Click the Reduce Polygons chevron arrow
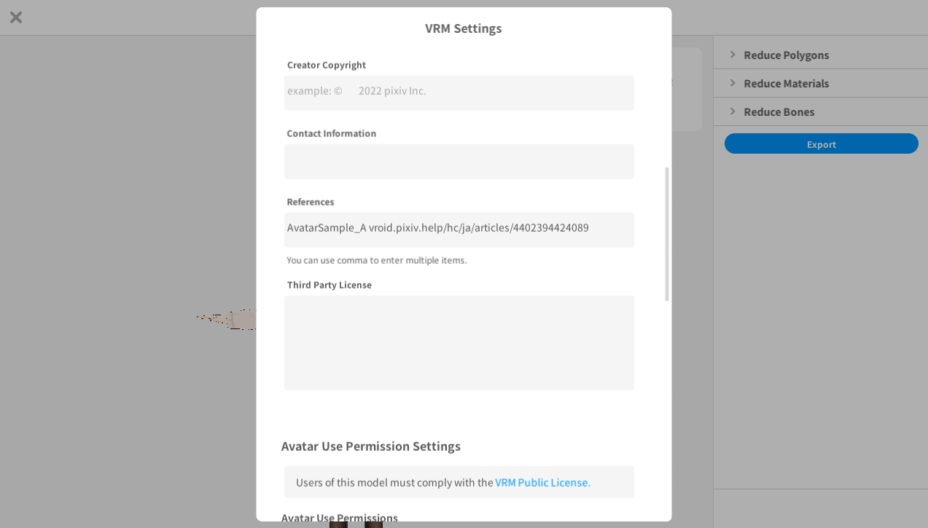 733,55
